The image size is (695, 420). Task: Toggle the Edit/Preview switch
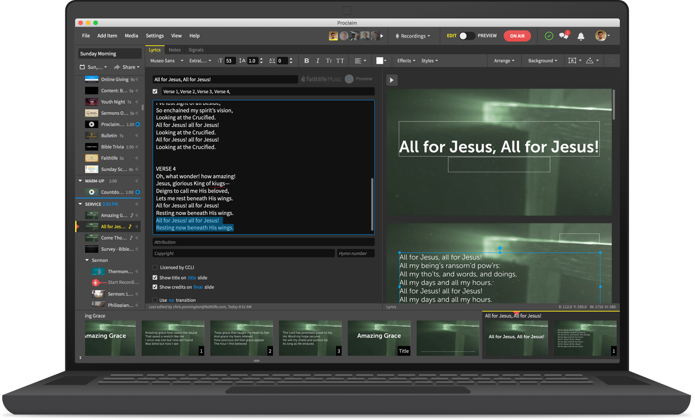pos(467,36)
